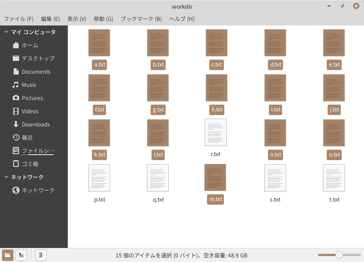Click the m.txt file name label
364x262 pixels.
click(x=215, y=199)
